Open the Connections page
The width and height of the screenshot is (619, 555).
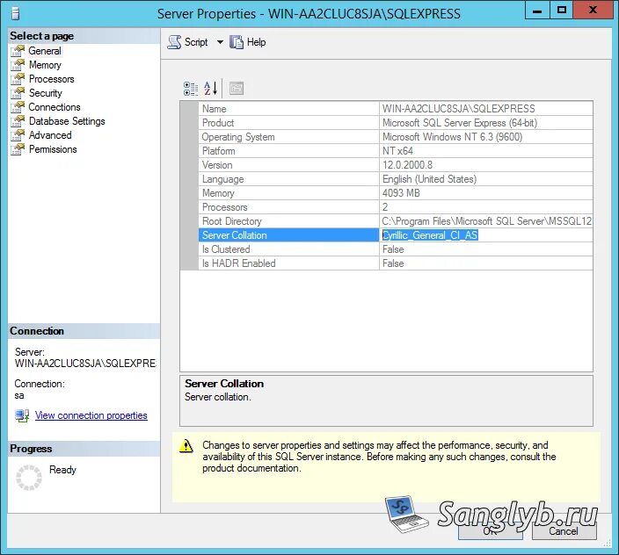pos(55,107)
